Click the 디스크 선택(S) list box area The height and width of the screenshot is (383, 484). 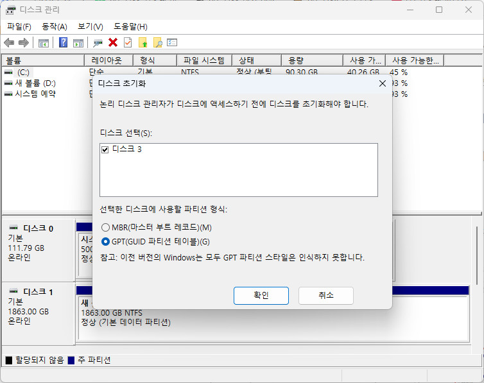tap(239, 170)
